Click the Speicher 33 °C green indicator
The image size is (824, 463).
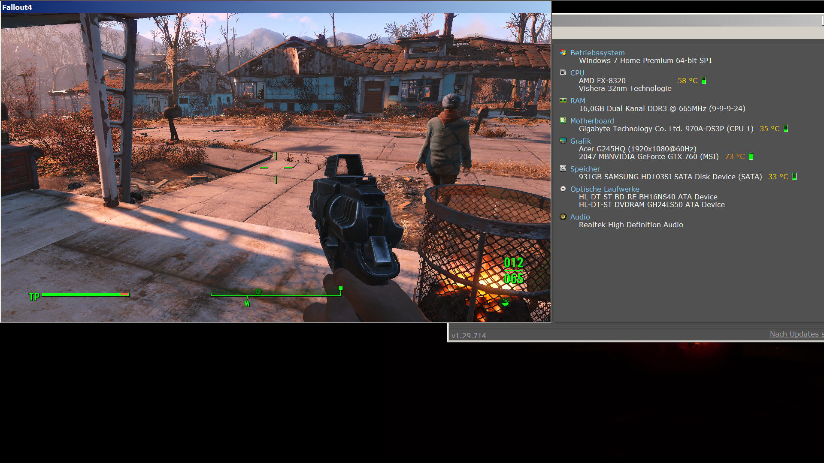pos(794,177)
